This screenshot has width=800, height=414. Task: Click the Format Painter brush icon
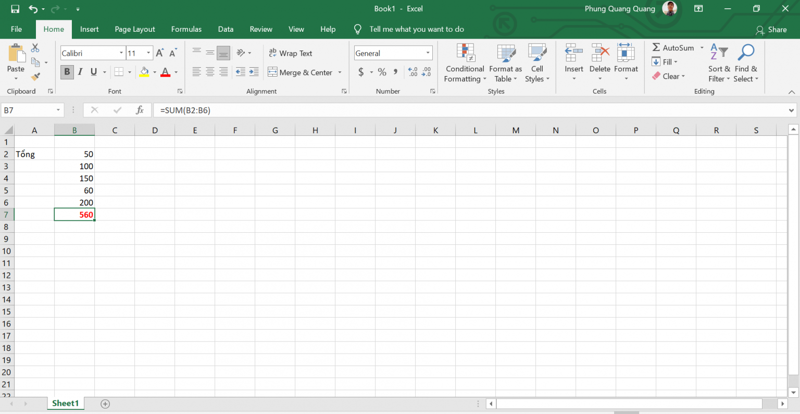click(35, 77)
